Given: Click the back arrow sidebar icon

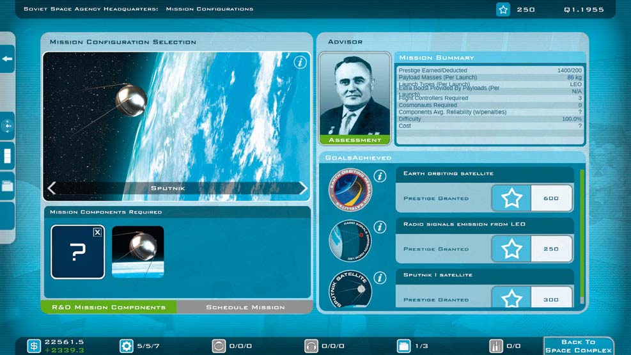Looking at the screenshot, I should tap(7, 59).
